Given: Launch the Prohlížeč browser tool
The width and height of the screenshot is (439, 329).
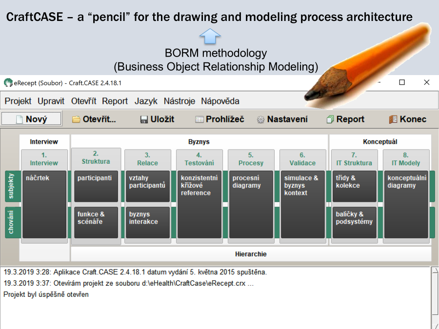Looking at the screenshot, I should click(219, 119).
